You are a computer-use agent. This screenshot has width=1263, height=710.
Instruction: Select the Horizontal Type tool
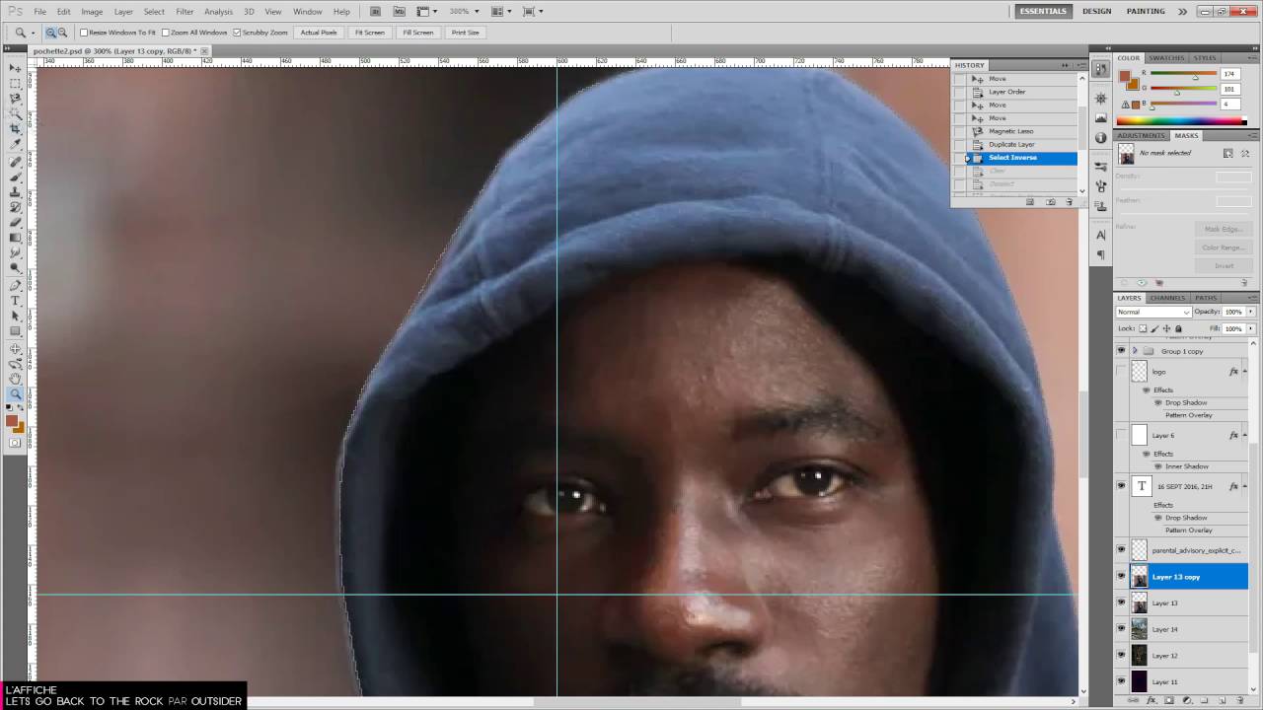pos(15,300)
